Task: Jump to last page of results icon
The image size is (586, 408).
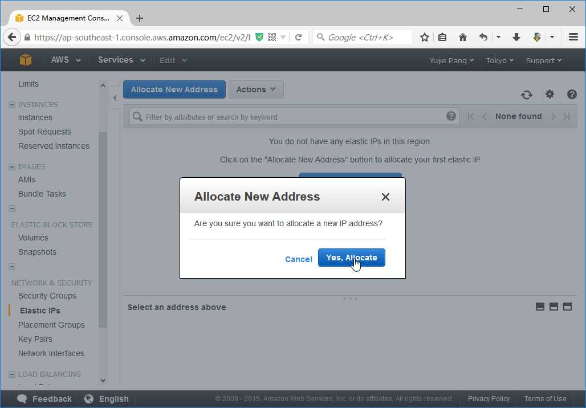Action: 567,117
